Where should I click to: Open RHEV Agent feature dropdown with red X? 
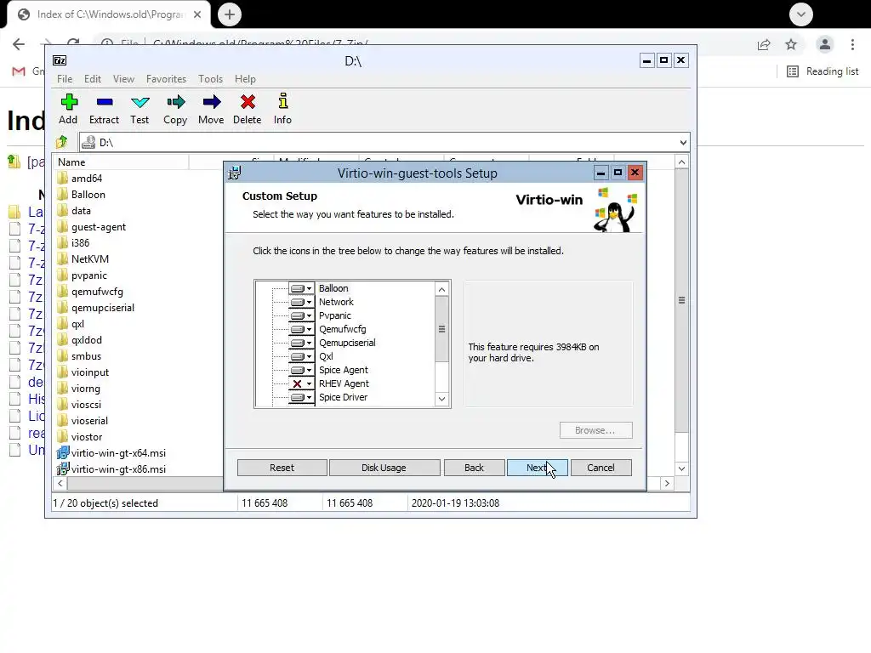point(301,383)
